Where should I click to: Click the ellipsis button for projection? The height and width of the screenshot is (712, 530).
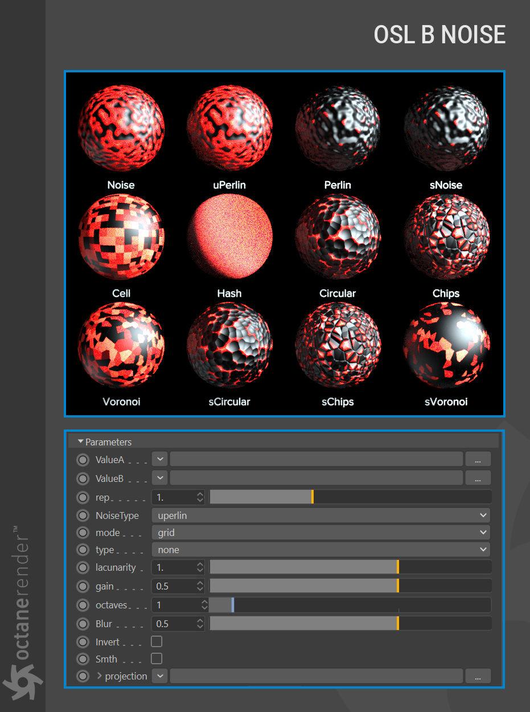(x=478, y=676)
